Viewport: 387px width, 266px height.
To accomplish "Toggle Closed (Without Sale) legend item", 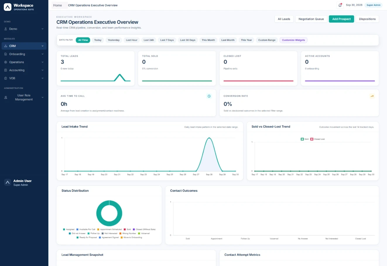I will 144,229.
